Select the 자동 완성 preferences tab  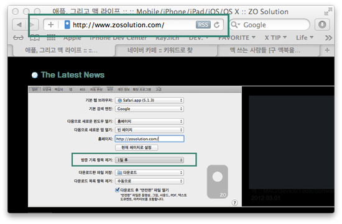[x=96, y=89]
